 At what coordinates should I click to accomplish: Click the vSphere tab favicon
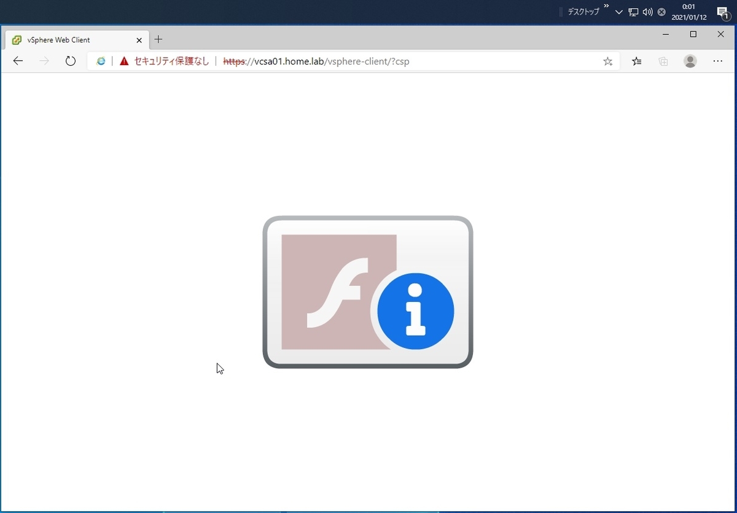pos(17,40)
